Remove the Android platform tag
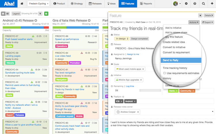Screen dimensions: 216x134 pos(134,101)
